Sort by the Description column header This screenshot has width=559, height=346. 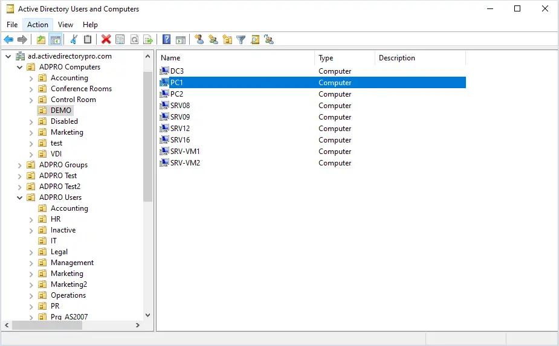point(421,58)
